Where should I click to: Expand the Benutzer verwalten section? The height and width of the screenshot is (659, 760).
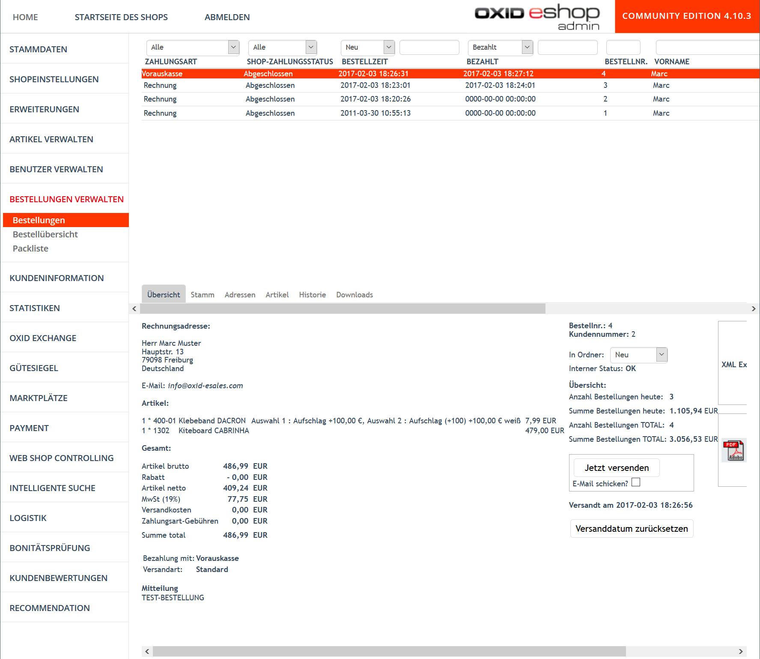[56, 169]
